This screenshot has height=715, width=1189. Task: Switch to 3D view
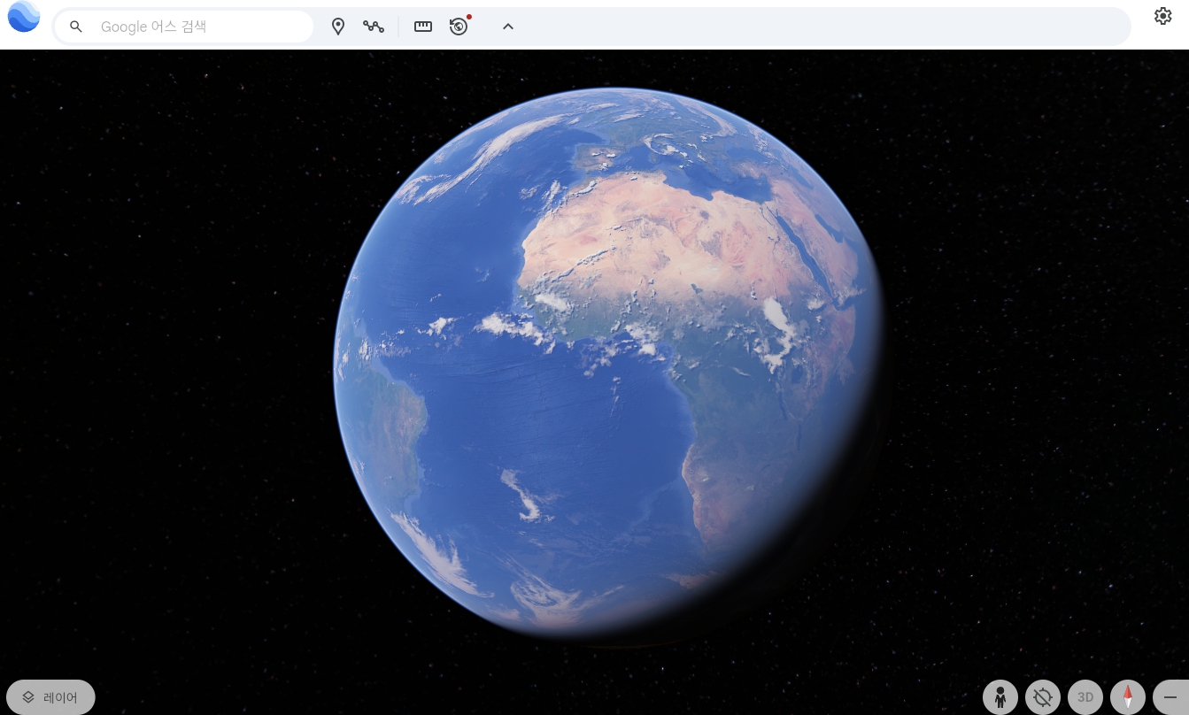[1085, 697]
